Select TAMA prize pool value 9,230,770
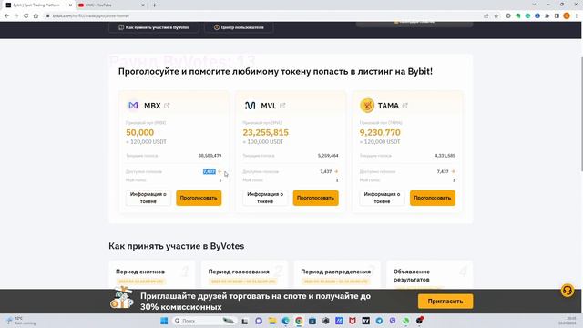Viewport: 583px width, 328px height. coord(380,132)
